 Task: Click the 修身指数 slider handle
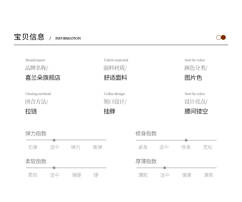tap(186, 140)
